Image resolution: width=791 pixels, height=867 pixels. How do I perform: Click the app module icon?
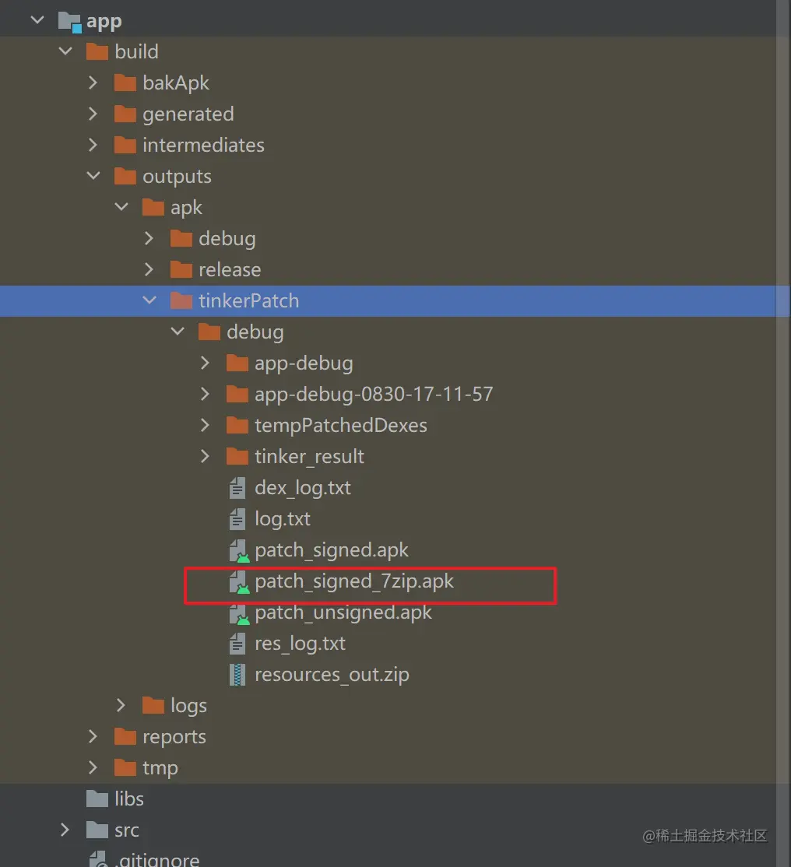pyautogui.click(x=70, y=22)
